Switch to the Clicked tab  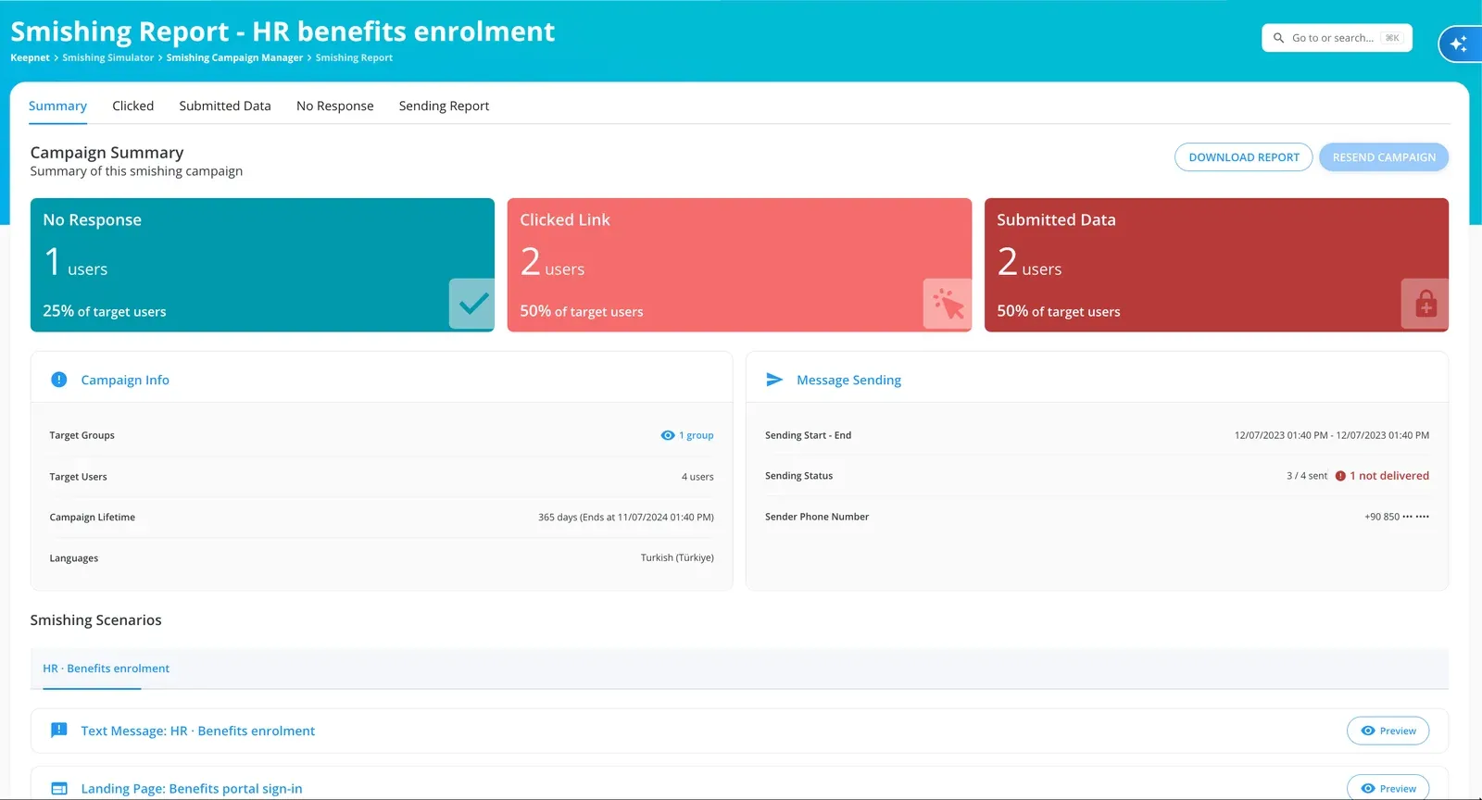tap(133, 106)
